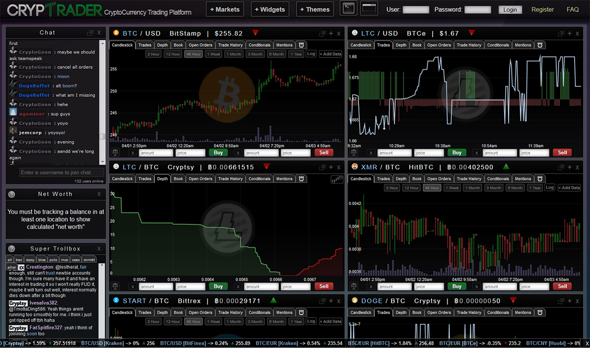Open + Add Data on BTC/USD chart
The height and width of the screenshot is (348, 590).
point(330,54)
